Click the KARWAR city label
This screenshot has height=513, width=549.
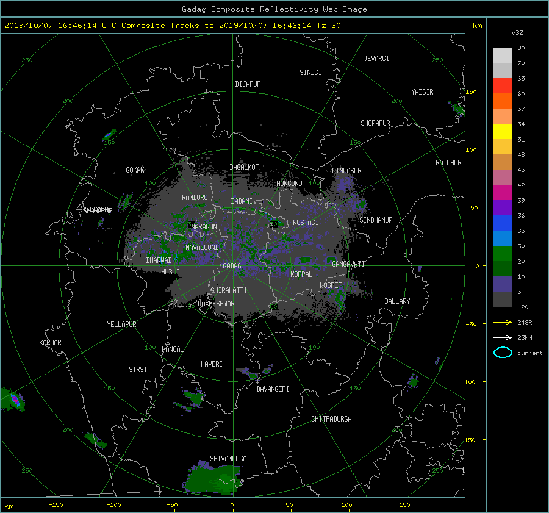[50, 343]
